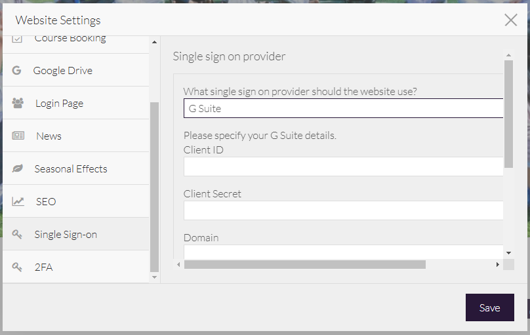Click the Domain text field
530x335 pixels.
point(343,252)
